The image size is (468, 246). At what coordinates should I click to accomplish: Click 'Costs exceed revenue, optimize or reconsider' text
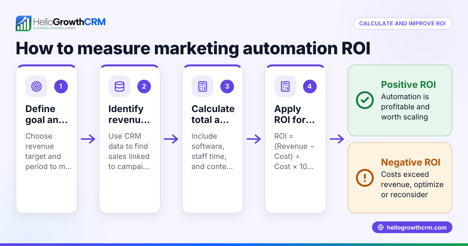[412, 184]
